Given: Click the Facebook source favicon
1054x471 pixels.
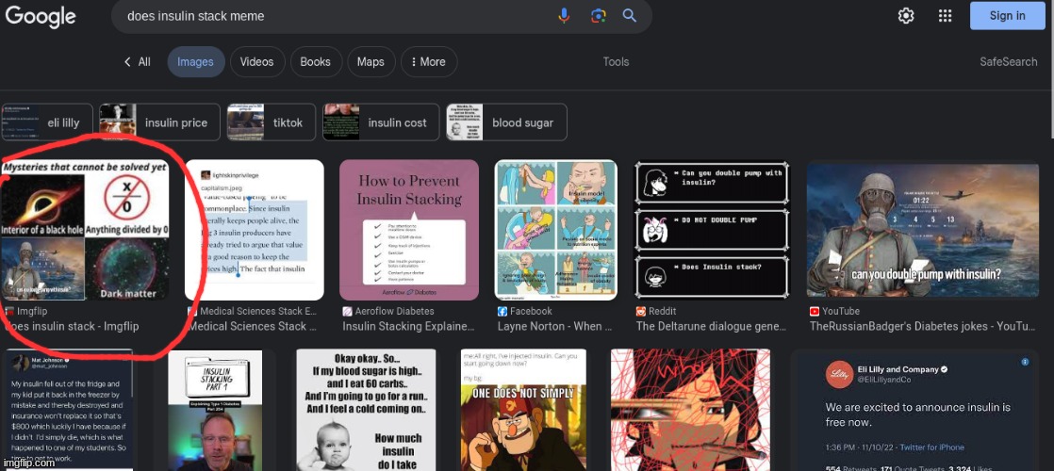Looking at the screenshot, I should coord(502,312).
